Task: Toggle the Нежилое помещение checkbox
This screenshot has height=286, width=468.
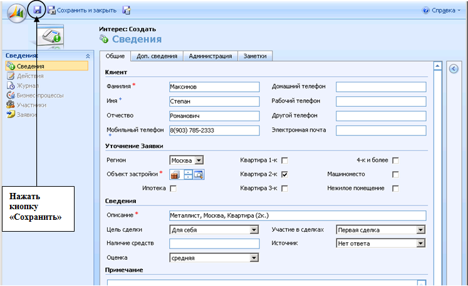Action: pos(395,189)
